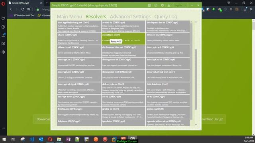Launch Visual Studio Code from taskbar

pyautogui.click(x=32, y=139)
